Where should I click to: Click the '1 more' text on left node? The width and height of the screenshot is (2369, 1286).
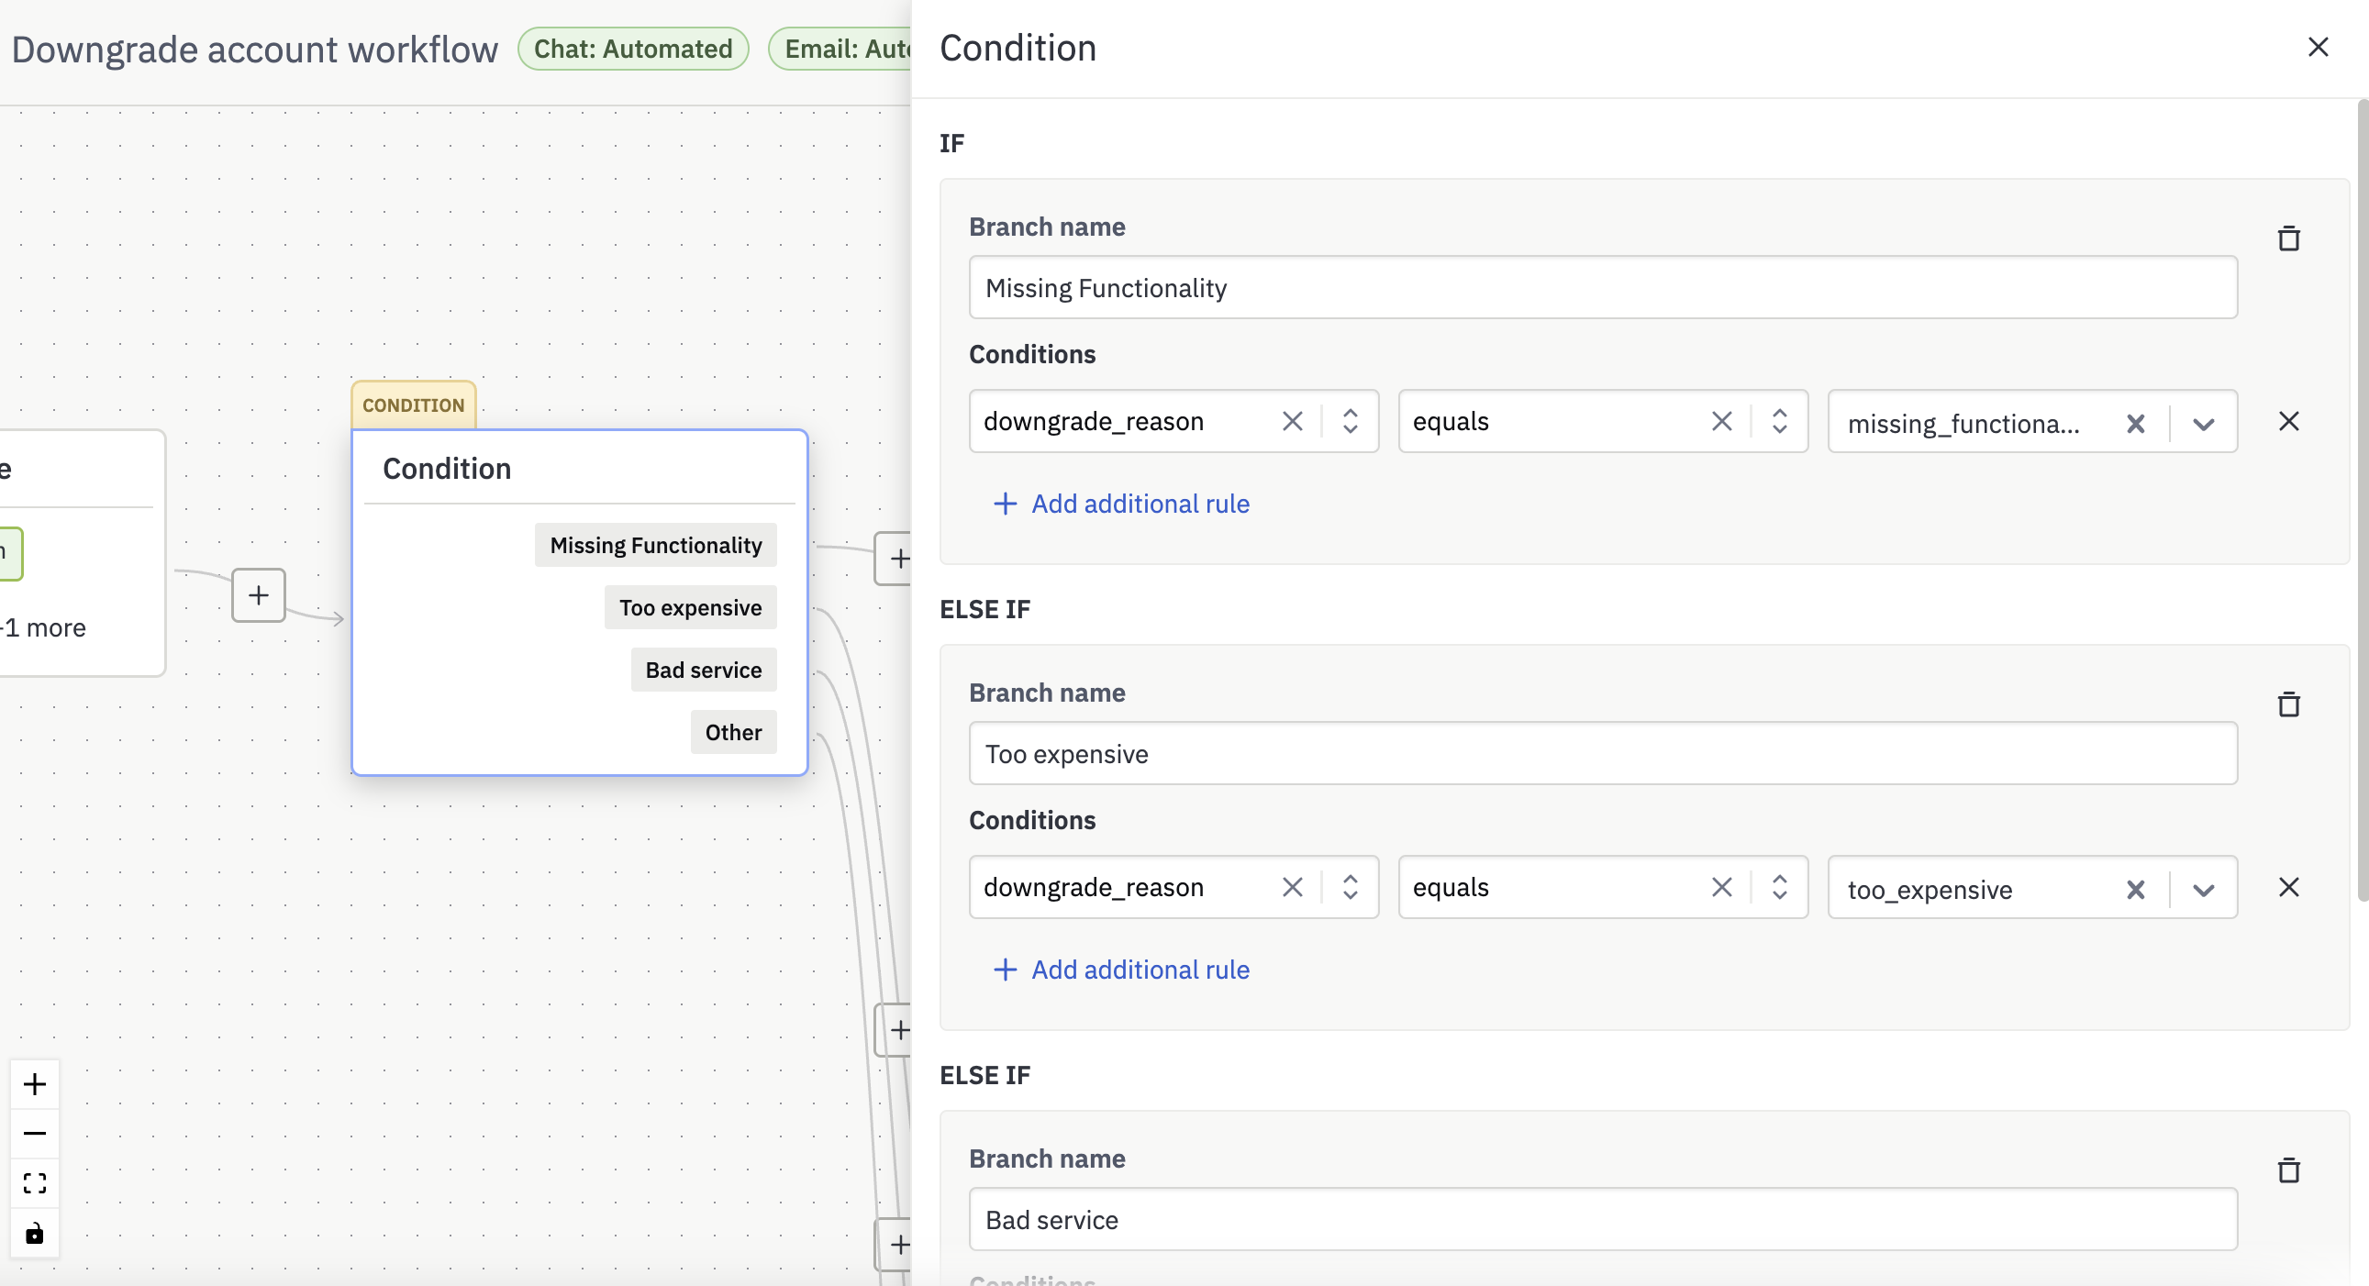click(x=44, y=627)
